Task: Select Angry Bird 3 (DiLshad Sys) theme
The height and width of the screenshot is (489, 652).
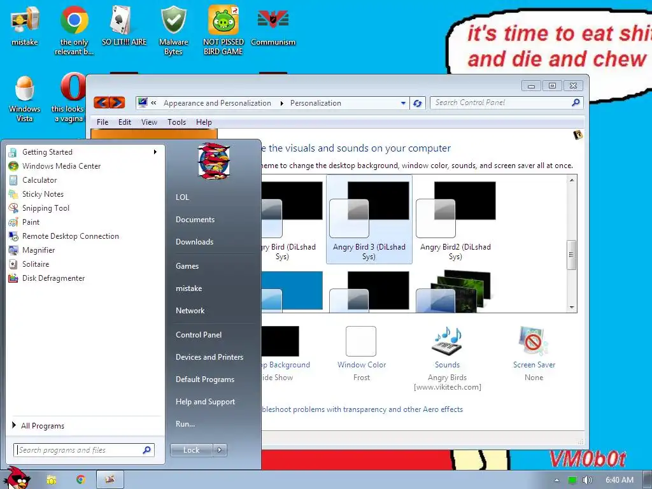Action: click(369, 220)
